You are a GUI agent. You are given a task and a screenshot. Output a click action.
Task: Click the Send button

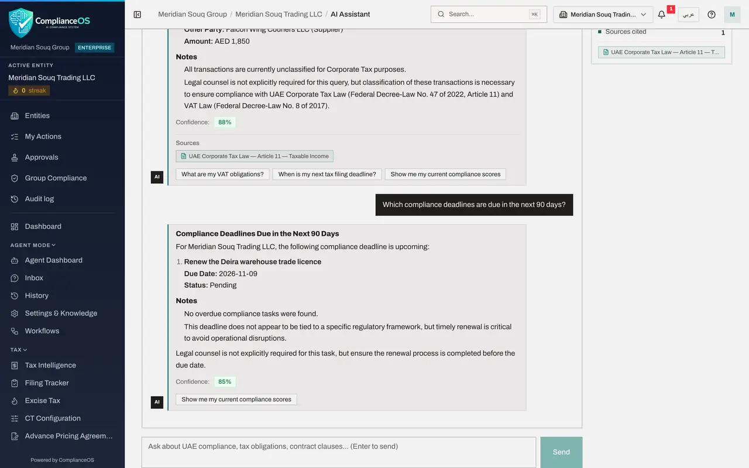561,452
